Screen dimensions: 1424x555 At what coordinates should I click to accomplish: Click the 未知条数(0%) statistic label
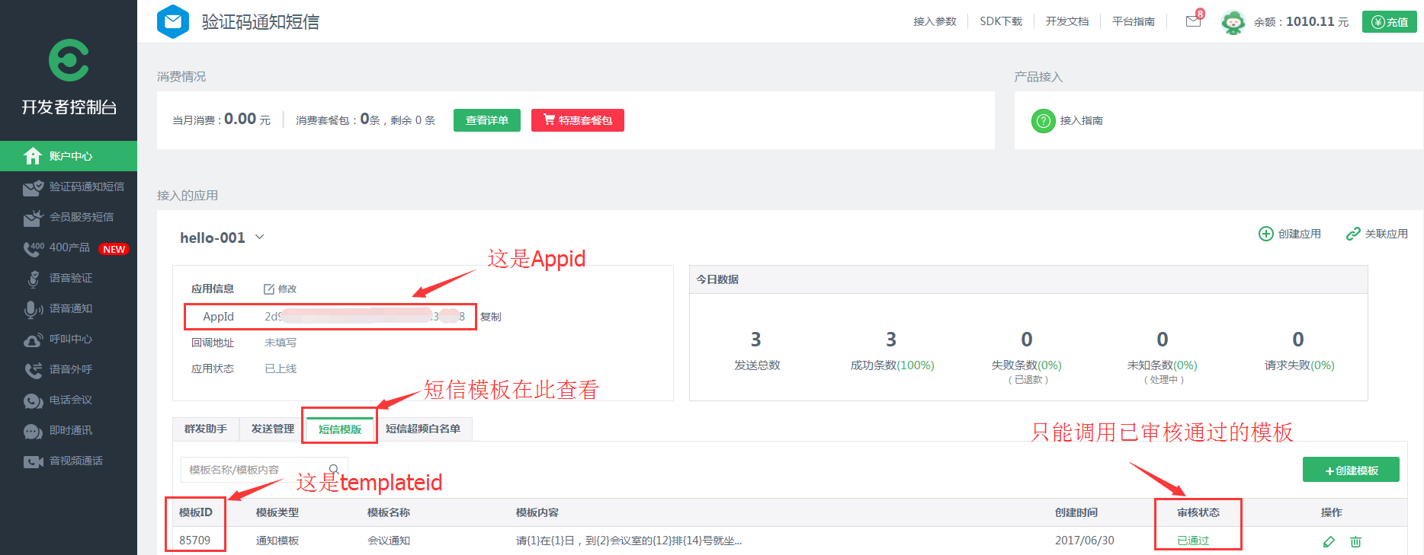coord(1162,365)
